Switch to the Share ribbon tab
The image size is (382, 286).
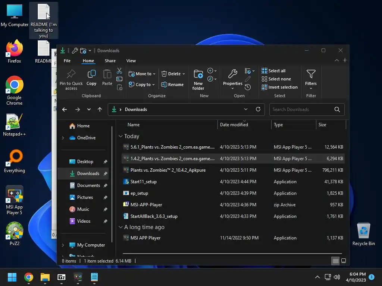(x=110, y=61)
